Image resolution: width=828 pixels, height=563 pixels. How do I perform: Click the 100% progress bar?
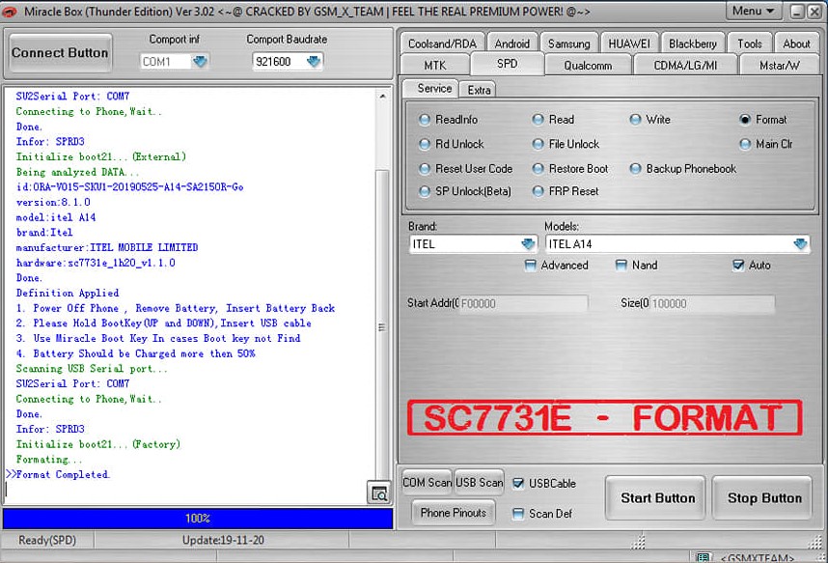[x=198, y=518]
